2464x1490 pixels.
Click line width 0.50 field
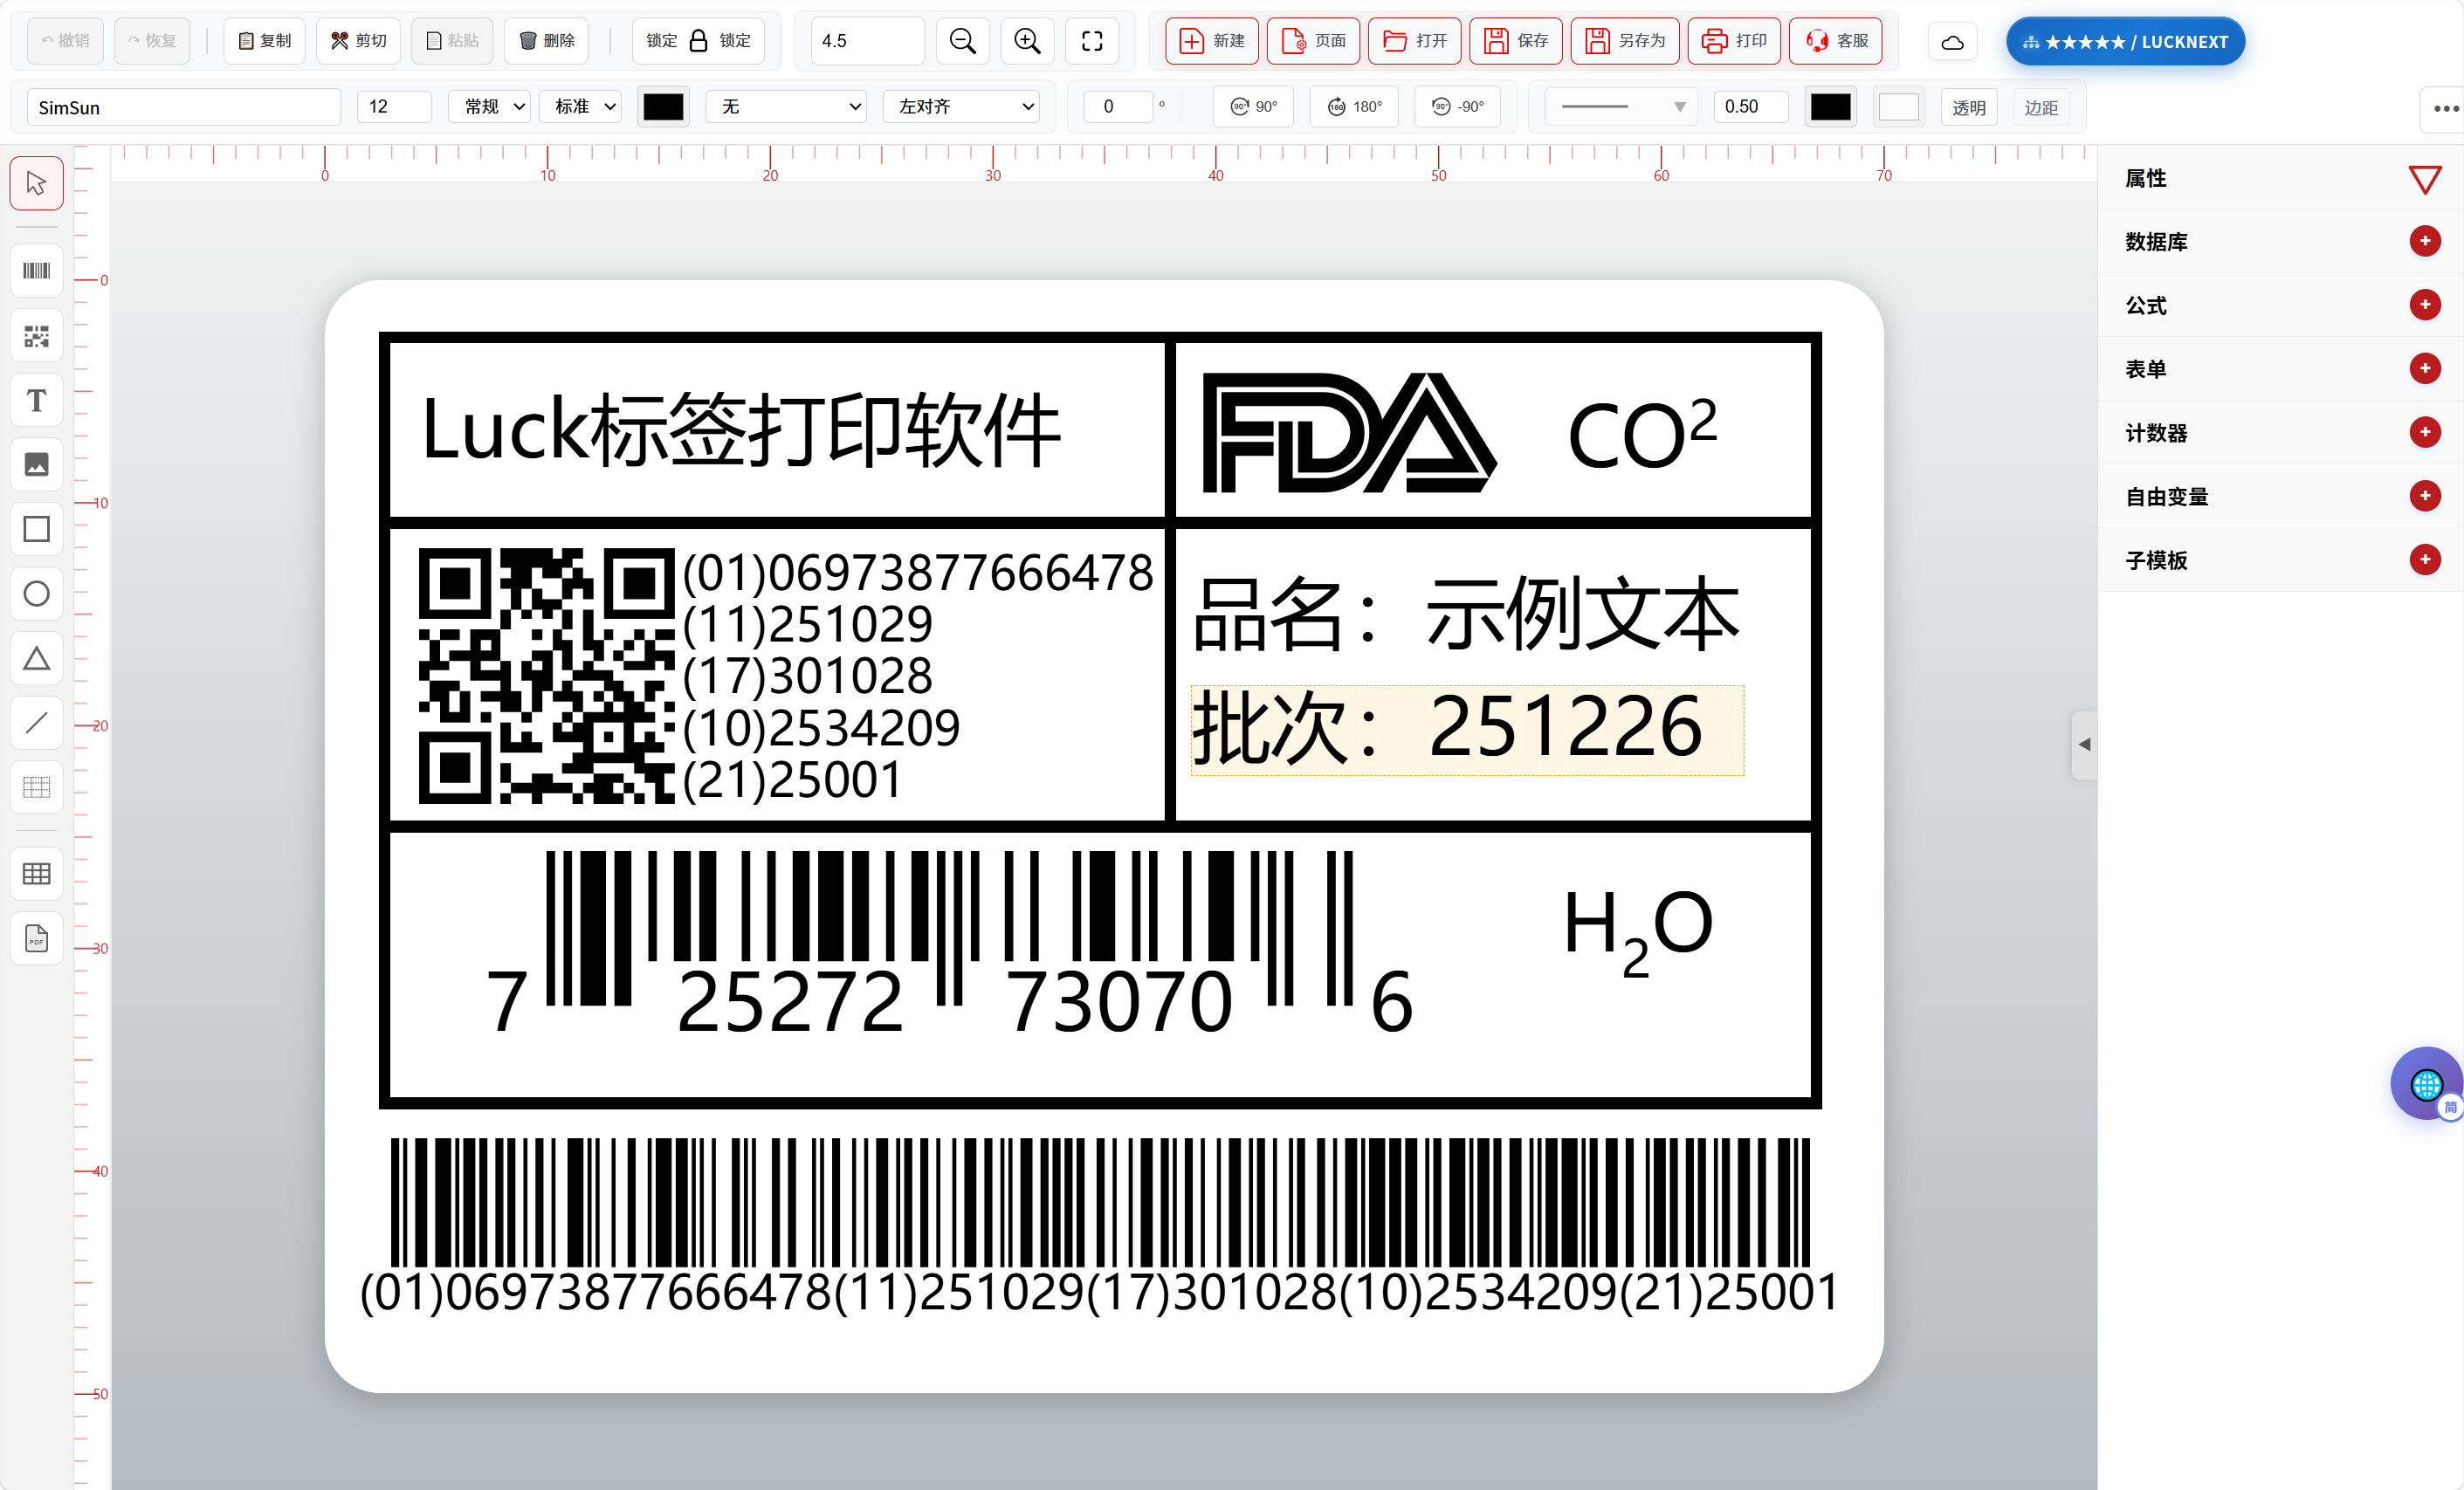pyautogui.click(x=1750, y=106)
